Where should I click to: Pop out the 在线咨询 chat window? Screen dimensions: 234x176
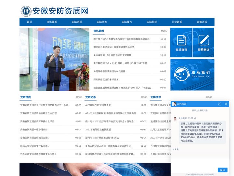point(219,104)
